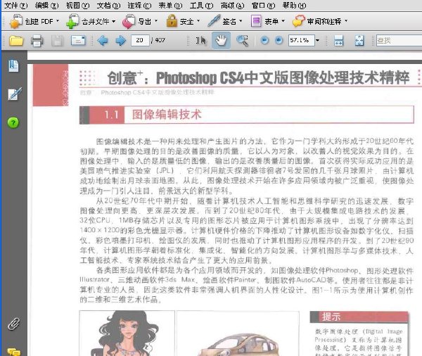
Task: Open the 帮助 menu
Action: pos(294,6)
